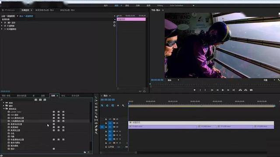Expand the Time Remapping properties
Screen dimensions: 280x157
click(2, 29)
